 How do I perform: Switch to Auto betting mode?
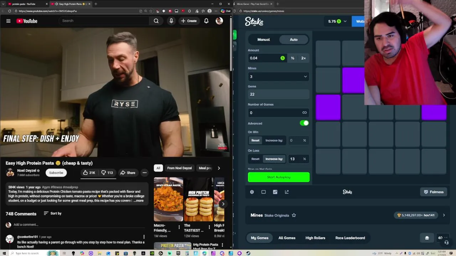294,39
